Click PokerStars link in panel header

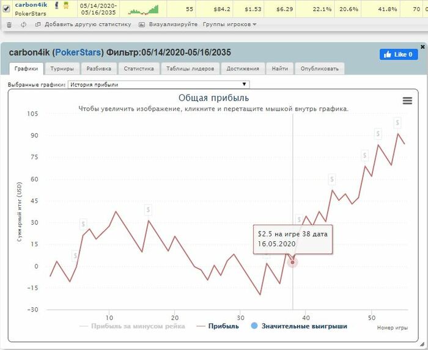[78, 53]
